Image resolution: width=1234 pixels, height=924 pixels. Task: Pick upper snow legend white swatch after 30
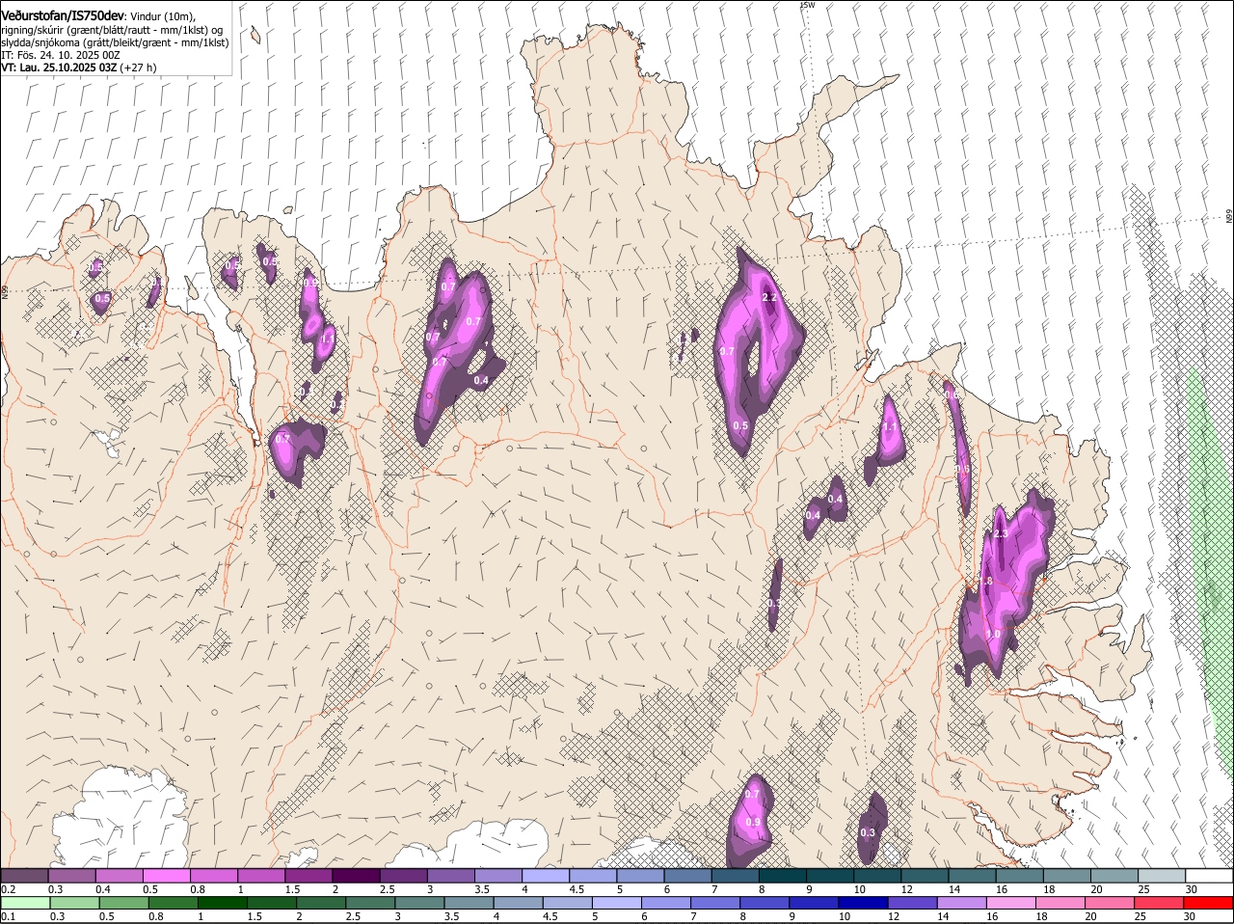[1209, 875]
